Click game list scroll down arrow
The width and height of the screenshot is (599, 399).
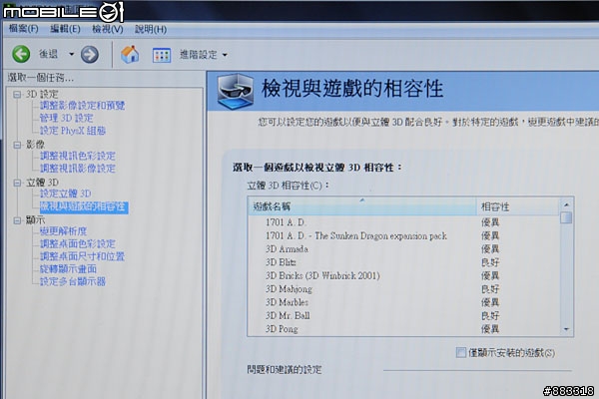pos(566,329)
